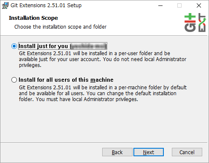This screenshot has height=163, width=209.
Task: Click the greyed-out maximize button
Action: pos(179,5)
